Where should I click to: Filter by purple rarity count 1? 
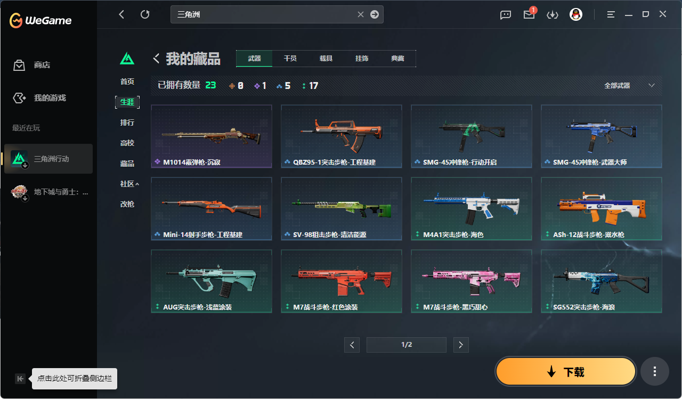(260, 85)
